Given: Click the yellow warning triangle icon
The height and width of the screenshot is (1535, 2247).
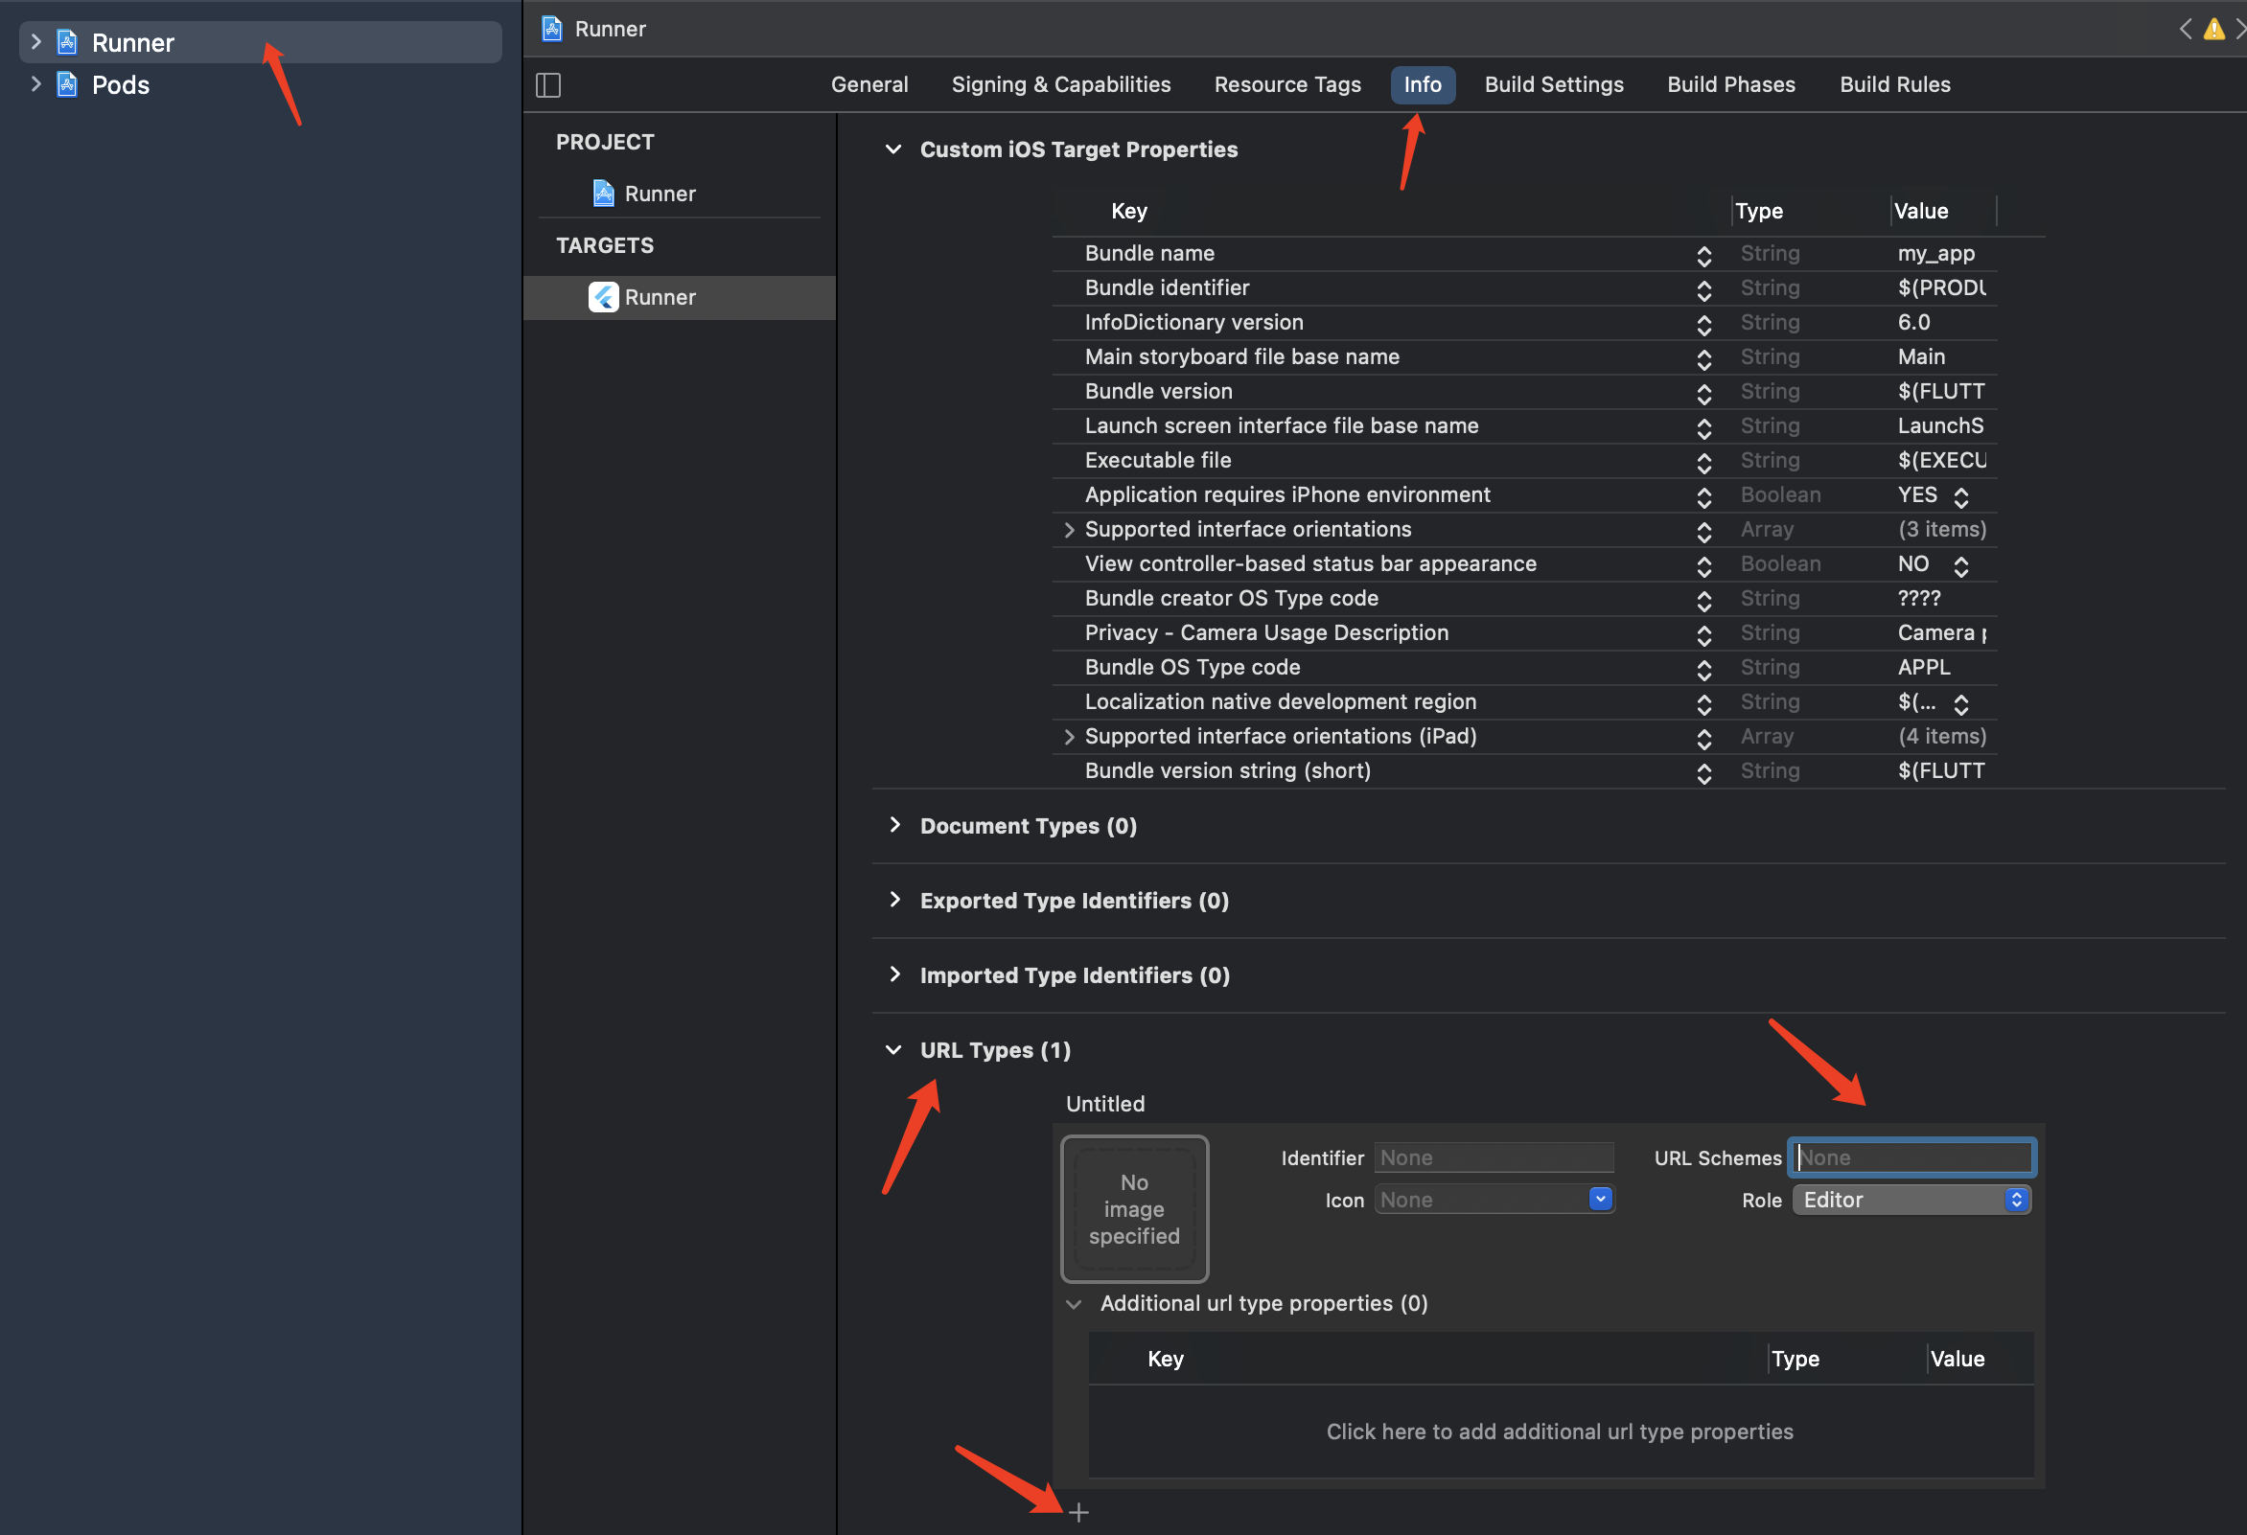Looking at the screenshot, I should coord(2214,29).
